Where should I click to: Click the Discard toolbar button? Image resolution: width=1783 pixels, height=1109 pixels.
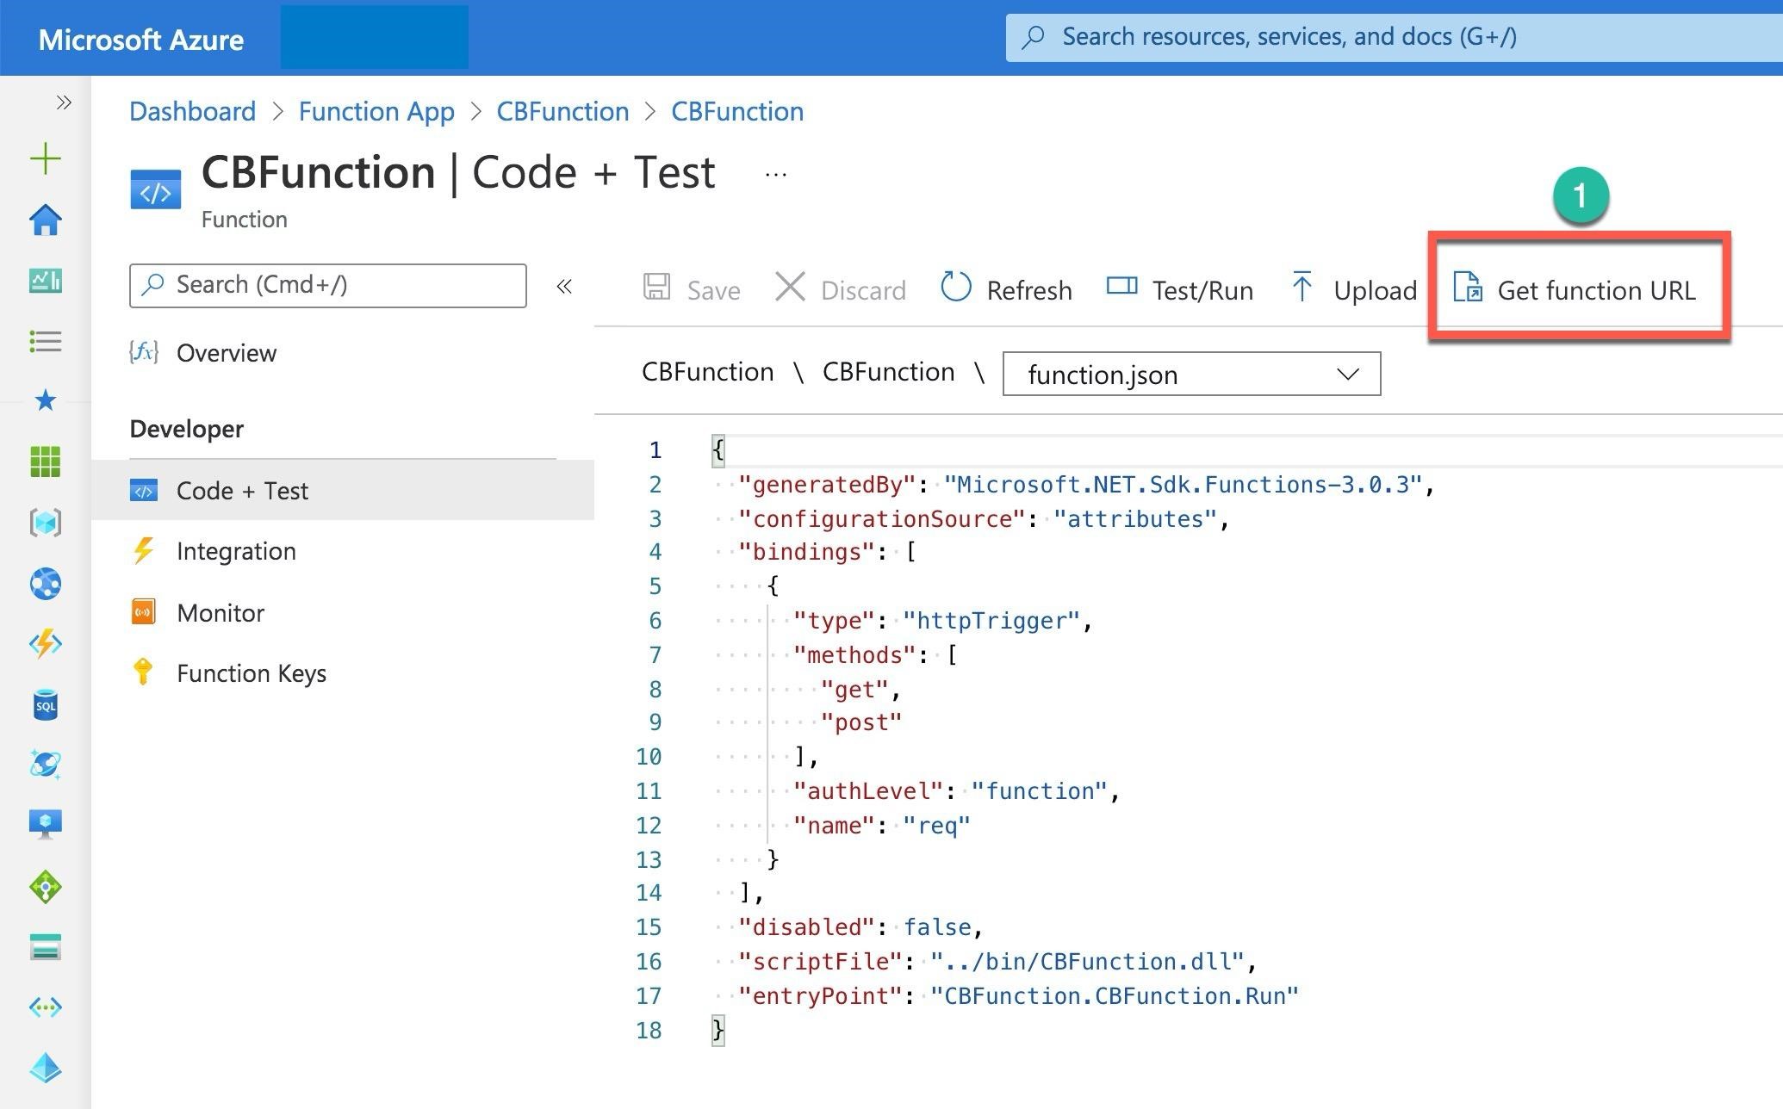click(x=841, y=289)
